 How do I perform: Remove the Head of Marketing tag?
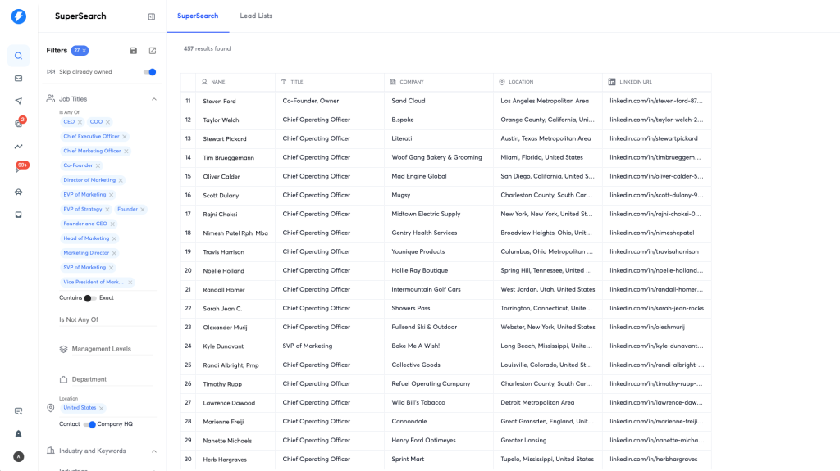[x=114, y=238]
